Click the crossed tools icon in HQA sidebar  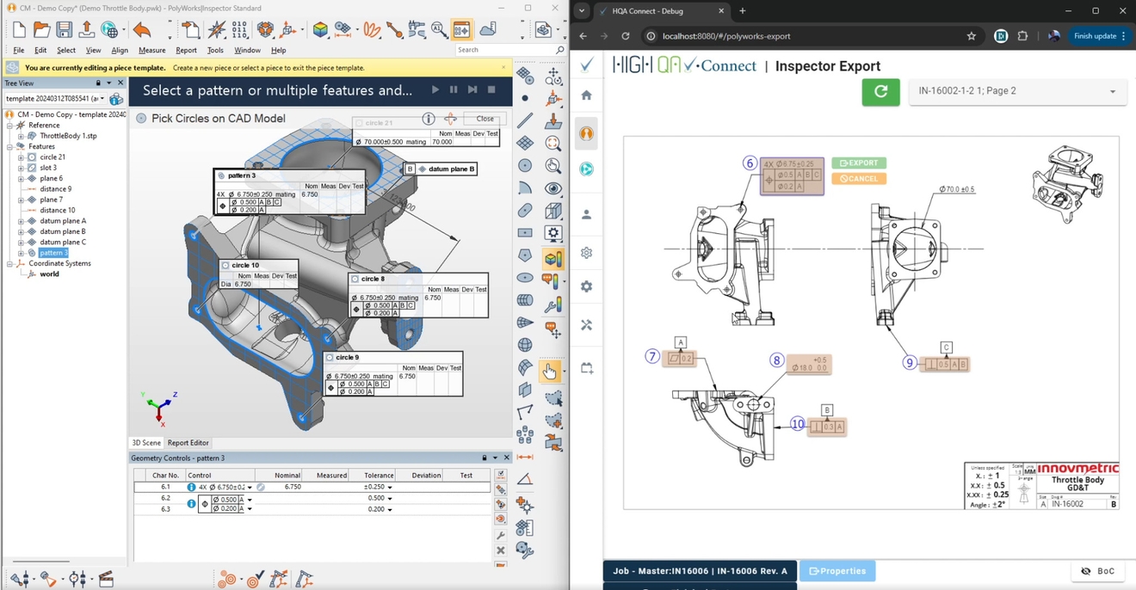[587, 325]
